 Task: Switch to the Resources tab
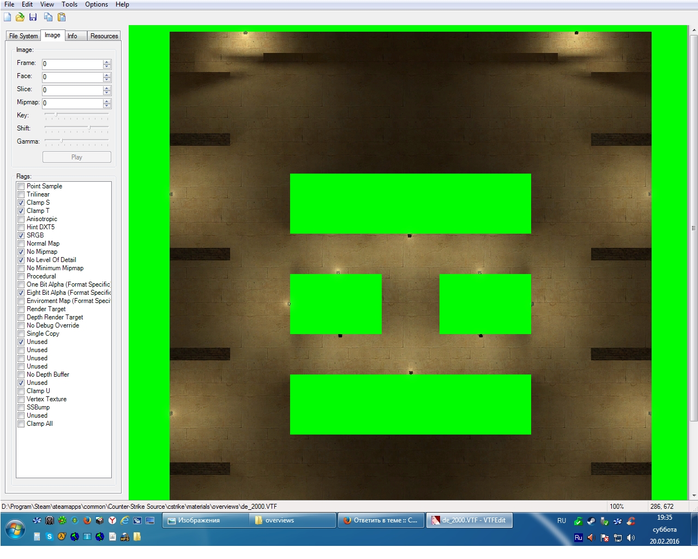click(x=104, y=36)
